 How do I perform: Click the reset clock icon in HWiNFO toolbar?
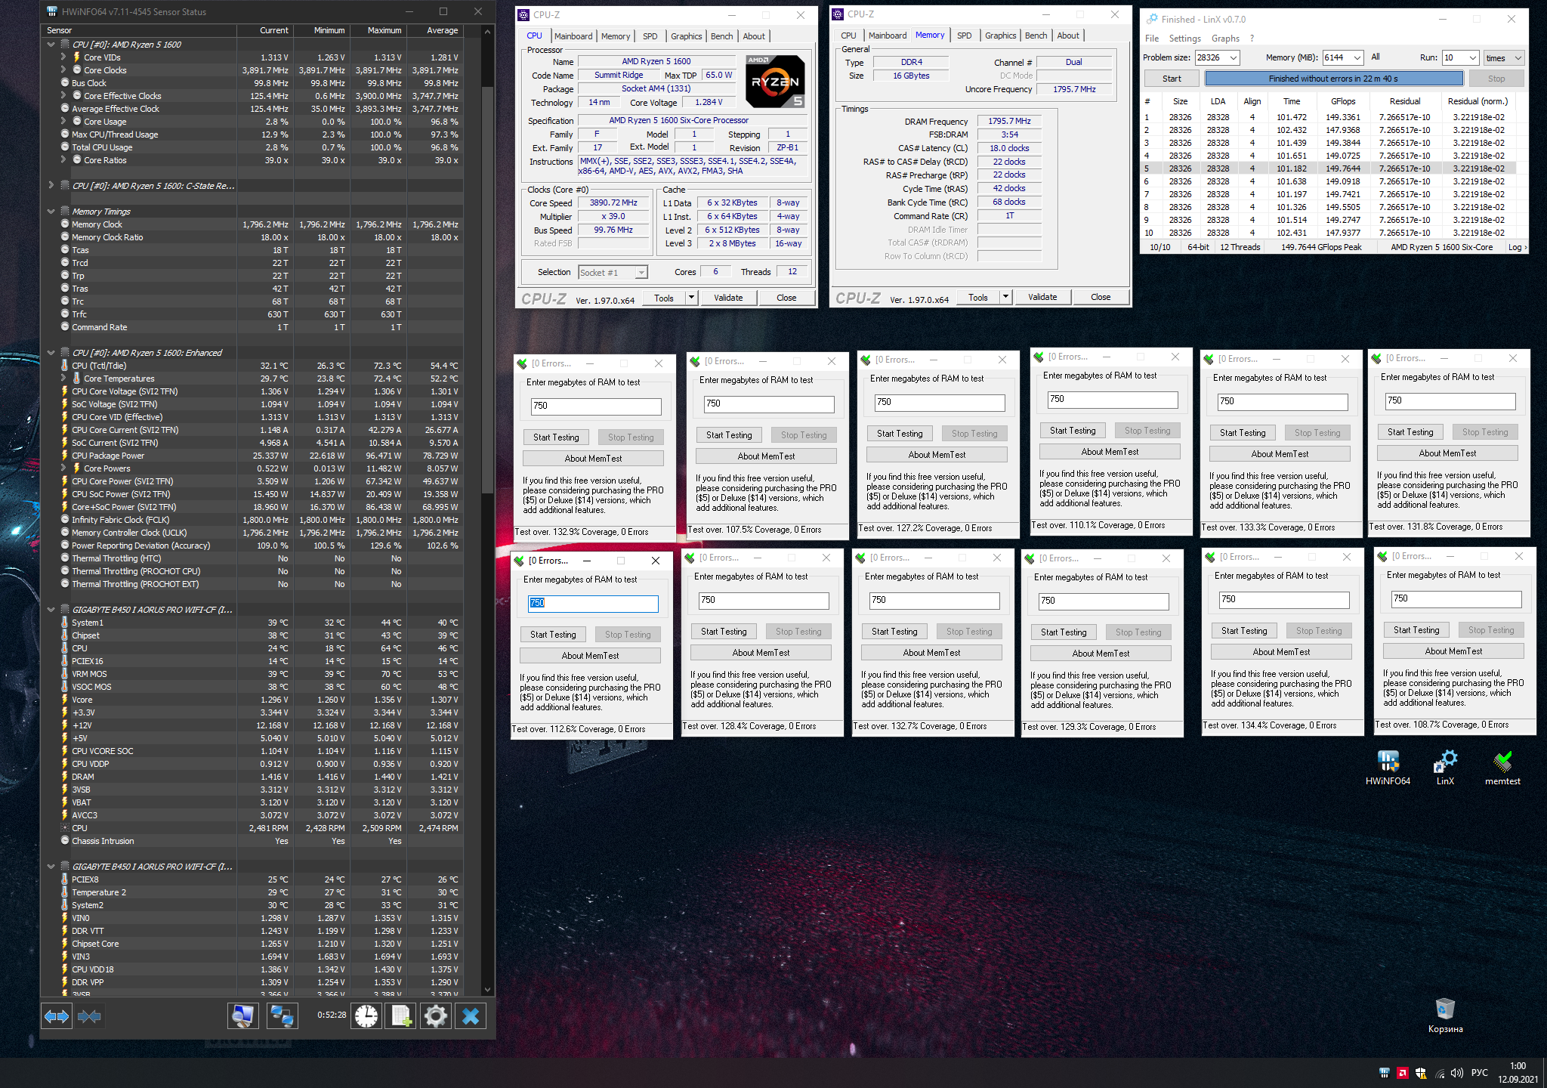(366, 1017)
